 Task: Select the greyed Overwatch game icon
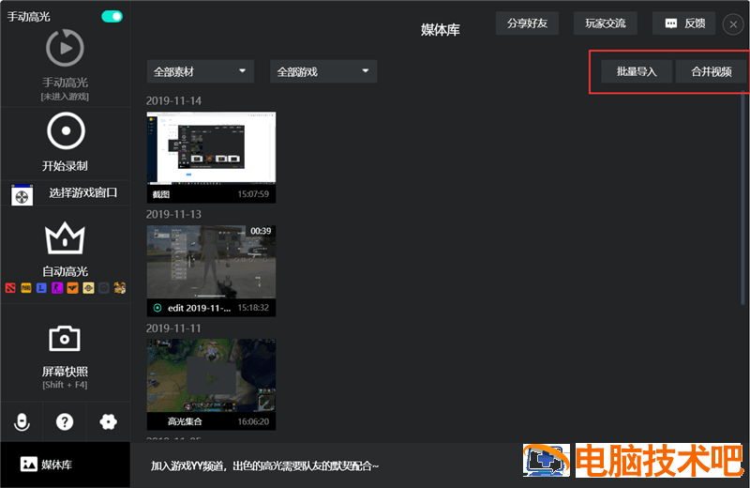point(104,288)
